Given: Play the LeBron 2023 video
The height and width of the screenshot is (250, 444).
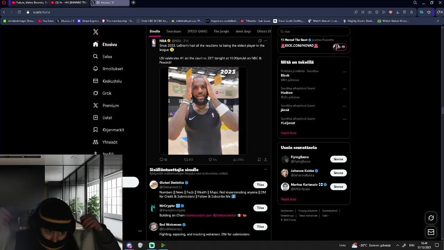Looking at the screenshot, I should (x=203, y=111).
